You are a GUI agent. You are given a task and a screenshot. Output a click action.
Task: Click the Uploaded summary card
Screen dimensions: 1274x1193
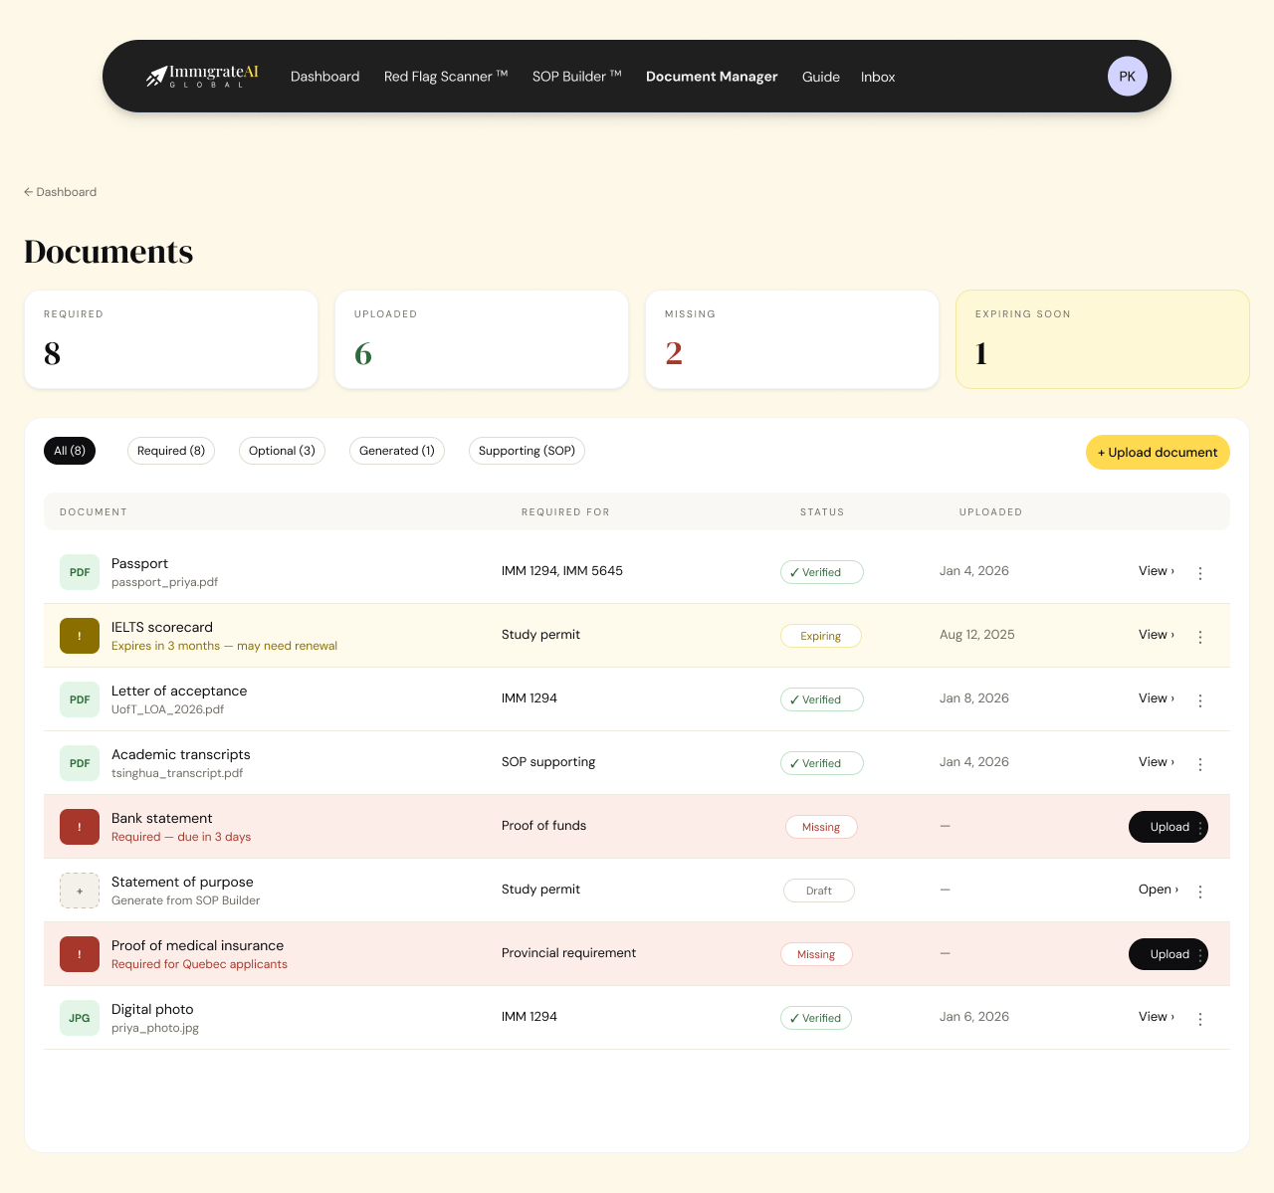click(482, 339)
